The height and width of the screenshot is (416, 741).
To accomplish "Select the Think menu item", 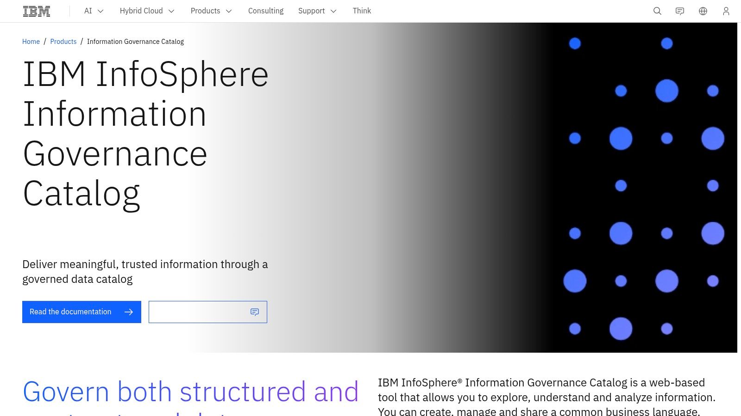I will click(362, 11).
